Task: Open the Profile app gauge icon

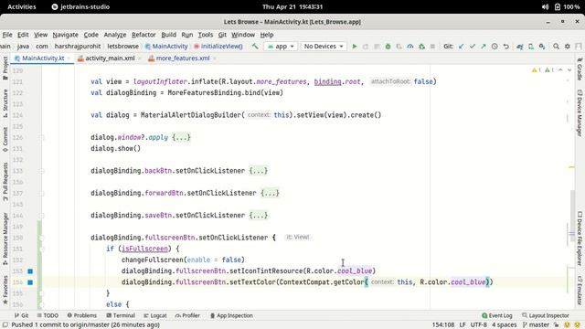Action: click(410, 47)
